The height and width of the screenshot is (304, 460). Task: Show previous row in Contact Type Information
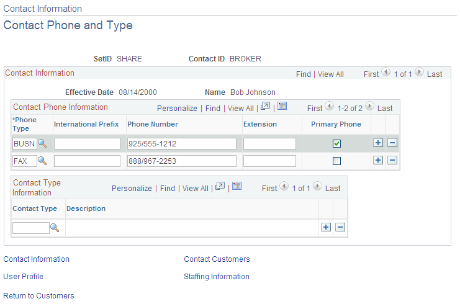284,186
